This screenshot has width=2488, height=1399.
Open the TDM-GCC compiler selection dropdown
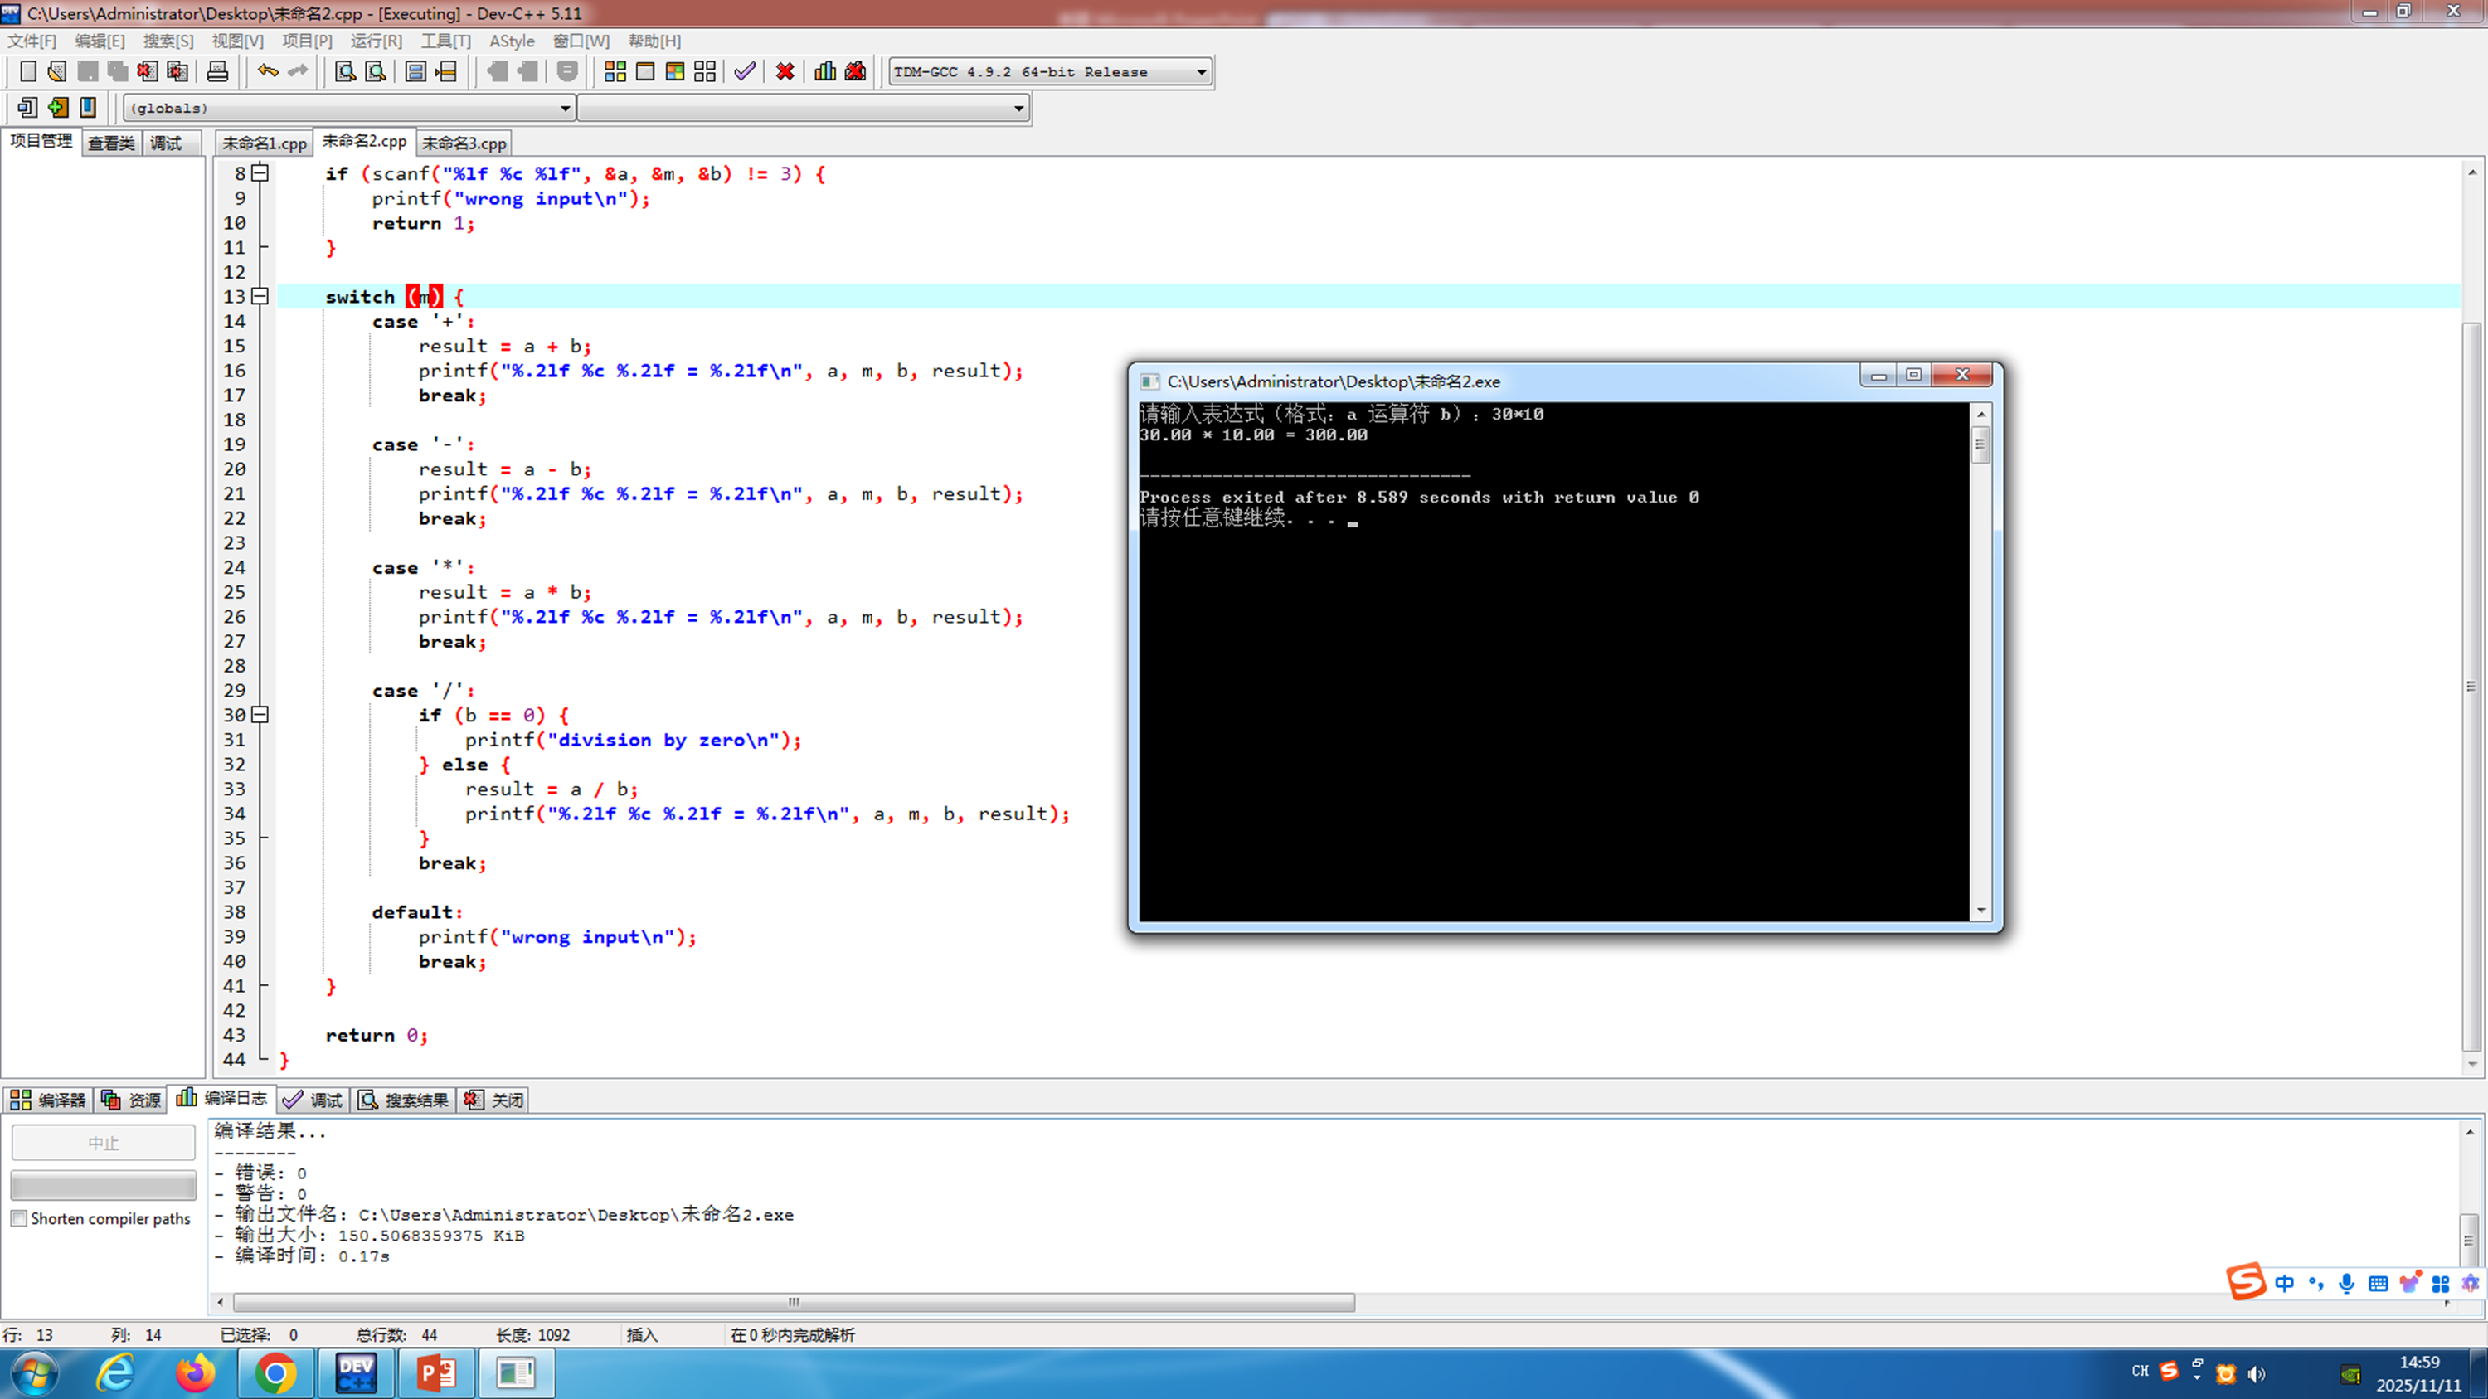tap(1201, 72)
